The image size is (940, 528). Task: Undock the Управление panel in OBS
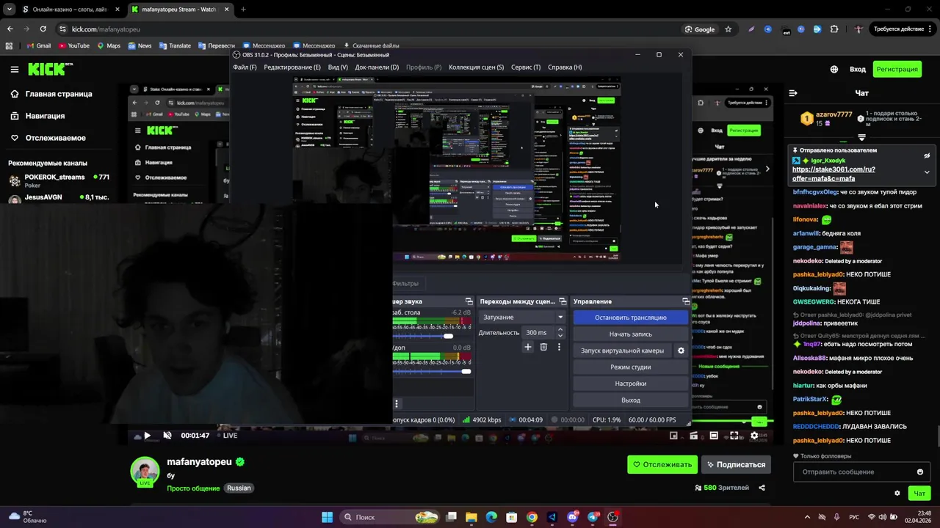pyautogui.click(x=686, y=301)
